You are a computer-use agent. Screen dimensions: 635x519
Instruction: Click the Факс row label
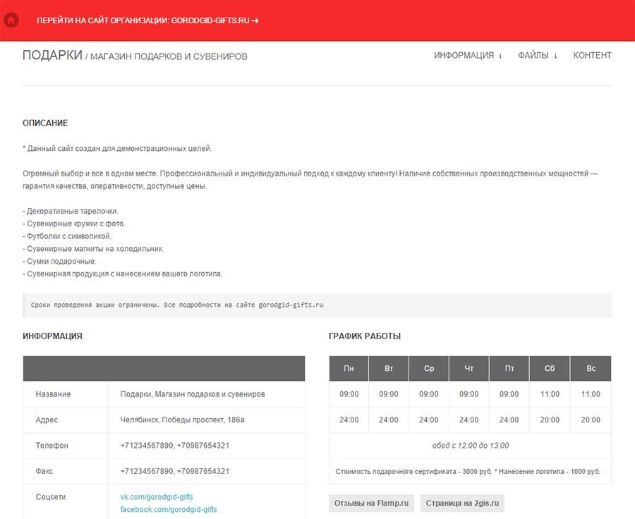pos(44,471)
